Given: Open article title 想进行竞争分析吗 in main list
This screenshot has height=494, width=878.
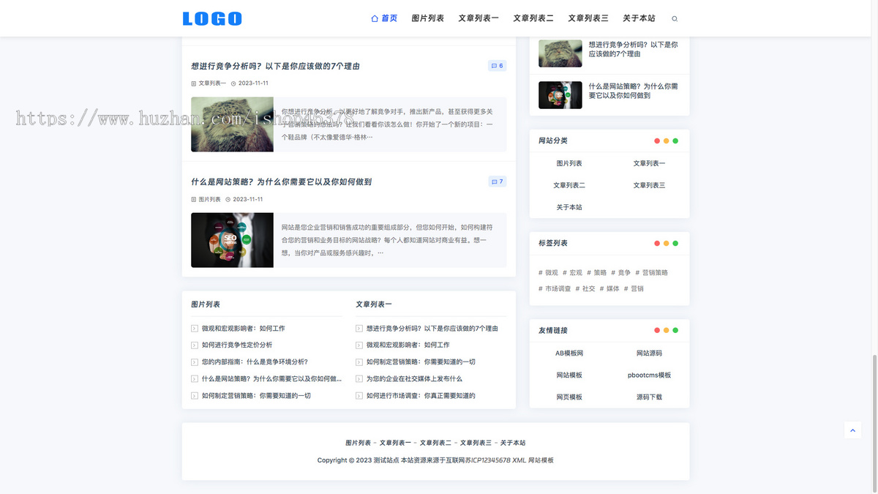Looking at the screenshot, I should coord(276,66).
